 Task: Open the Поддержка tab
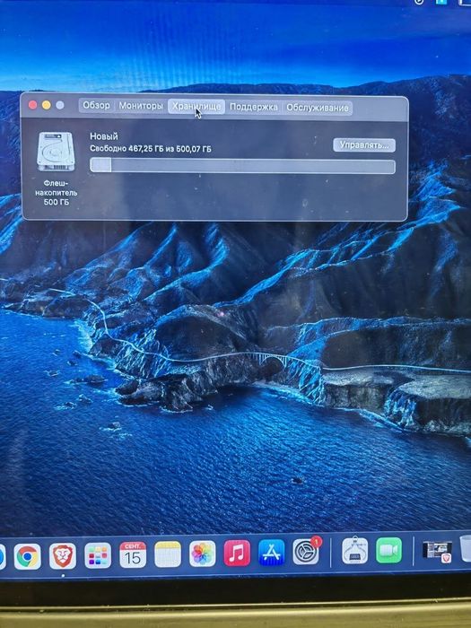tap(254, 108)
